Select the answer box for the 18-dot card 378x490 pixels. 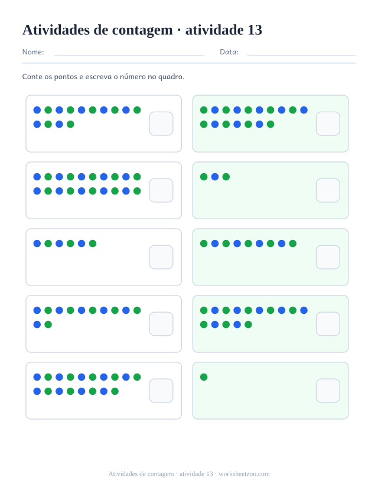click(x=161, y=391)
